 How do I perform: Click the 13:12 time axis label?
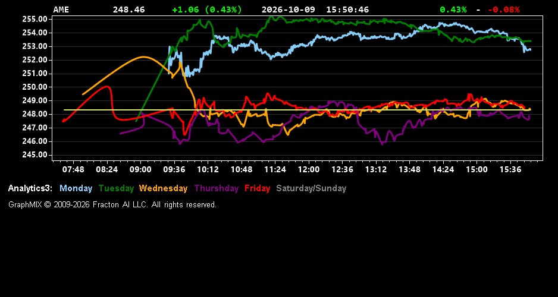click(376, 169)
